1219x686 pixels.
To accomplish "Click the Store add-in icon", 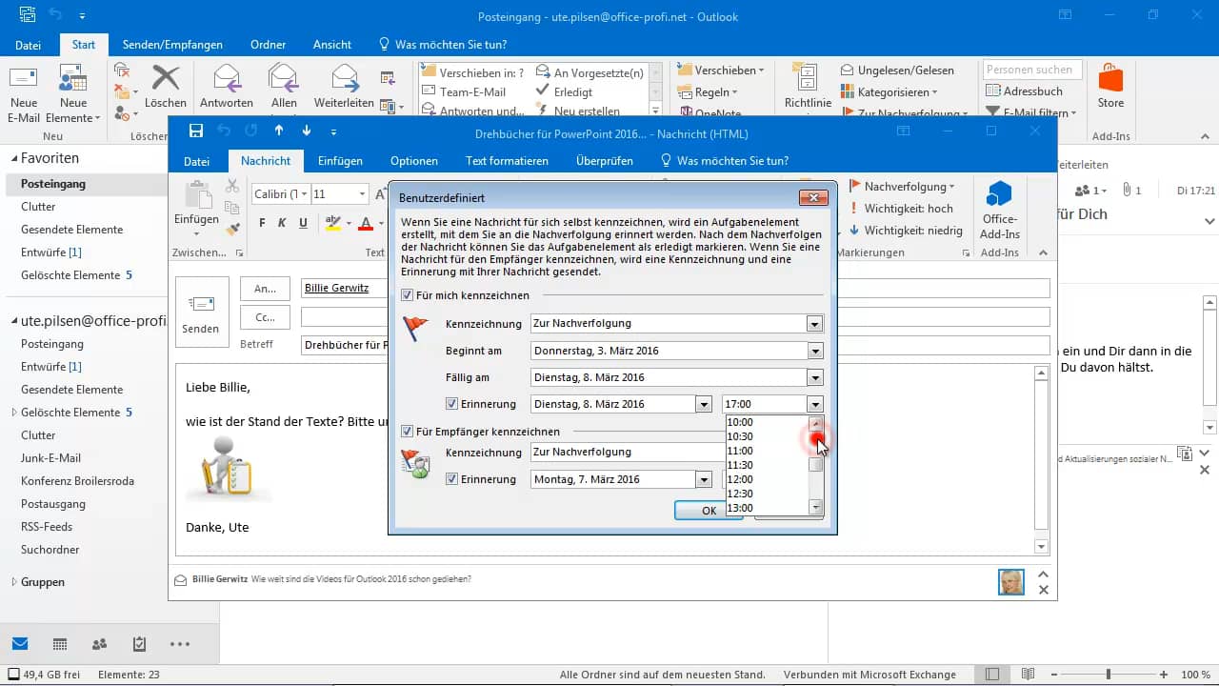I will click(1110, 77).
